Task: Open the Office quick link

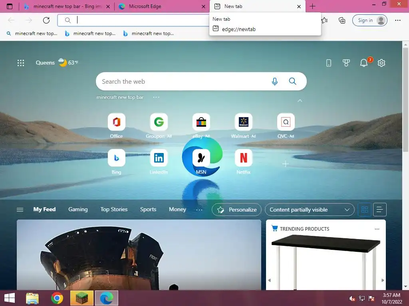Action: (x=116, y=126)
